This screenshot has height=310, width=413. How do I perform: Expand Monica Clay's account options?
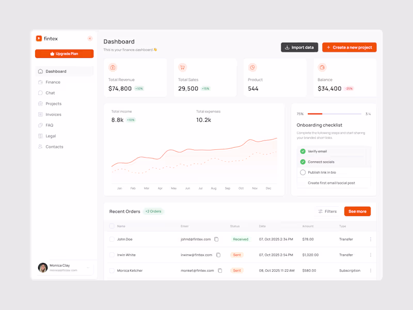[x=88, y=268]
